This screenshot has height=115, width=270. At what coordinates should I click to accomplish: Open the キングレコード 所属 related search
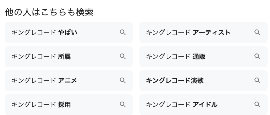(41, 57)
